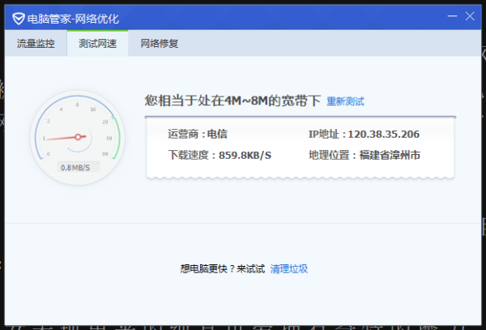Click the 想电脑更快？来试试 prompt text
The height and width of the screenshot is (330, 486).
point(222,268)
